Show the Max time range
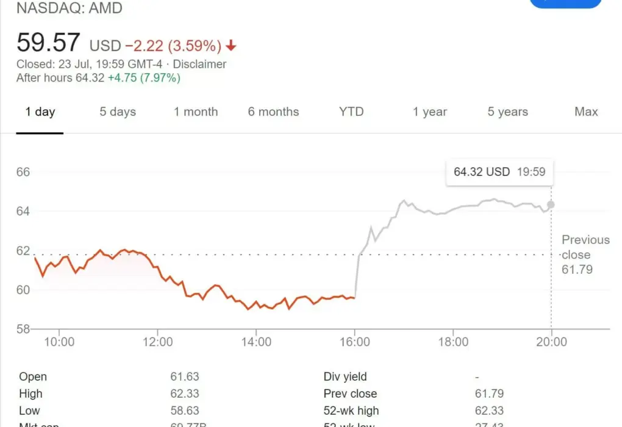 click(x=586, y=112)
